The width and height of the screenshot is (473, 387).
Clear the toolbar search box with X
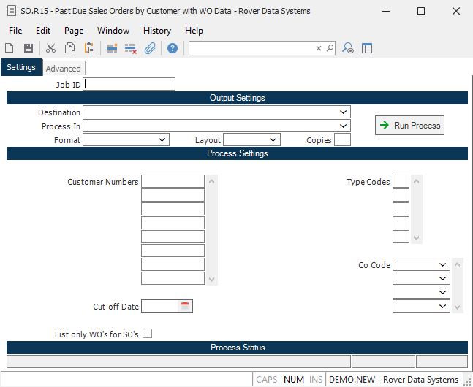tap(319, 48)
